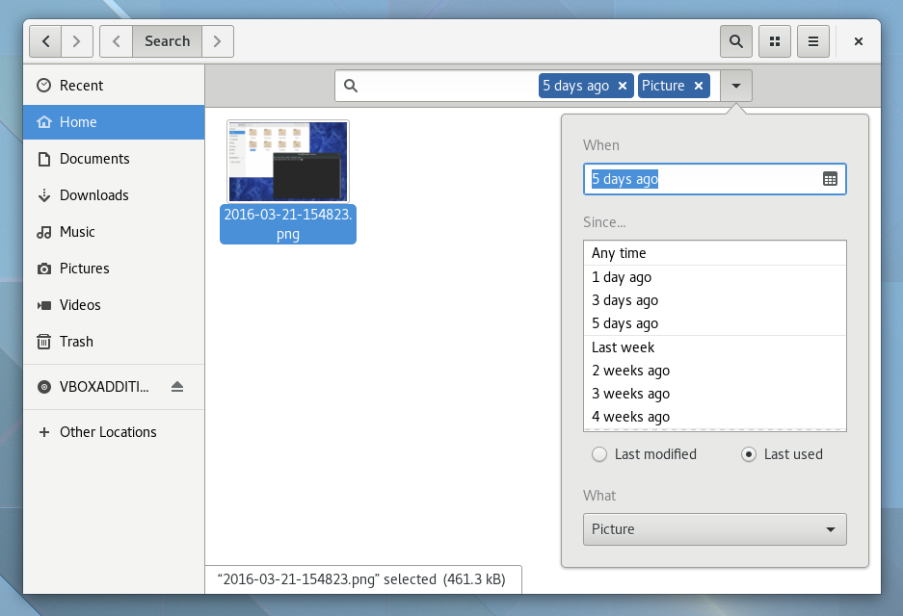Select 3 days ago in the Since list

point(624,300)
